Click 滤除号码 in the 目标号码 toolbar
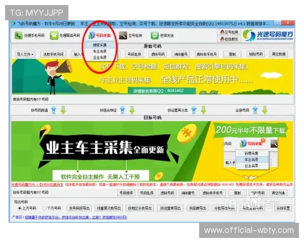Screen dimensions: 304x243 coord(167,193)
